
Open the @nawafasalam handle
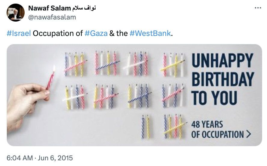pos(52,17)
